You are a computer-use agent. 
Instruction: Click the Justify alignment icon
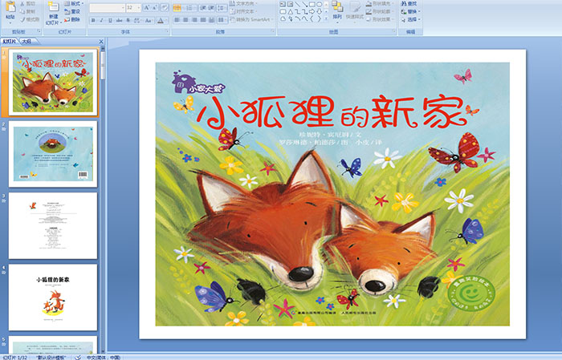[203, 20]
